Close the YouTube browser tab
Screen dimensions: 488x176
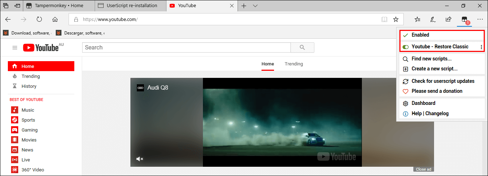tap(232, 6)
